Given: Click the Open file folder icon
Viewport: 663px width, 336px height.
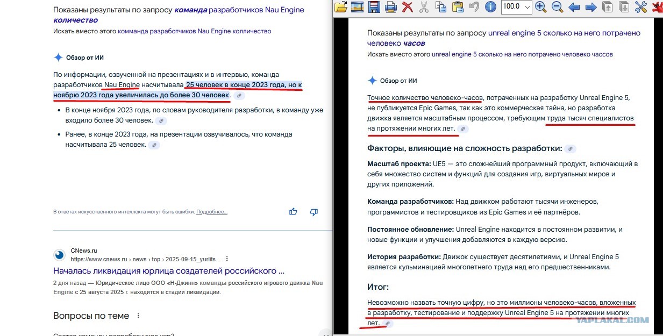Looking at the screenshot, I should pyautogui.click(x=341, y=7).
